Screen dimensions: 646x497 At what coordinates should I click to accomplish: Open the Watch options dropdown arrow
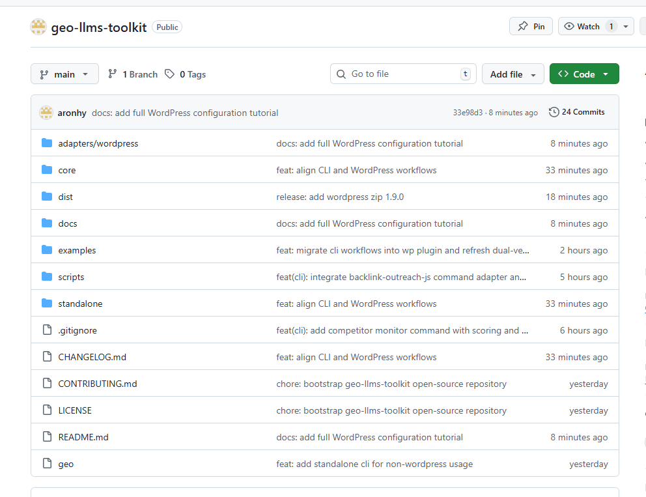click(x=626, y=27)
